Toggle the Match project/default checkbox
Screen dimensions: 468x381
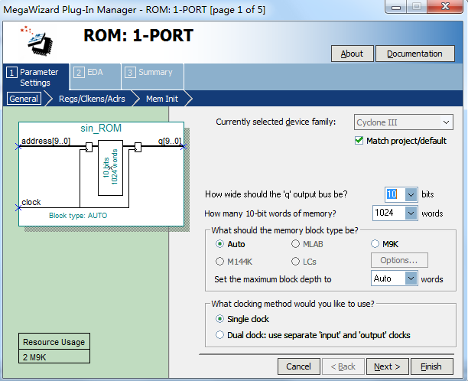pyautogui.click(x=359, y=140)
